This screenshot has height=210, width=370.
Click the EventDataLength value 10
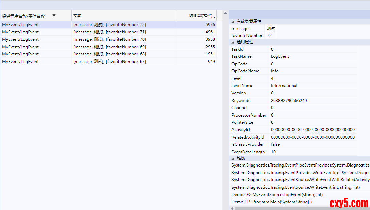[x=273, y=152]
